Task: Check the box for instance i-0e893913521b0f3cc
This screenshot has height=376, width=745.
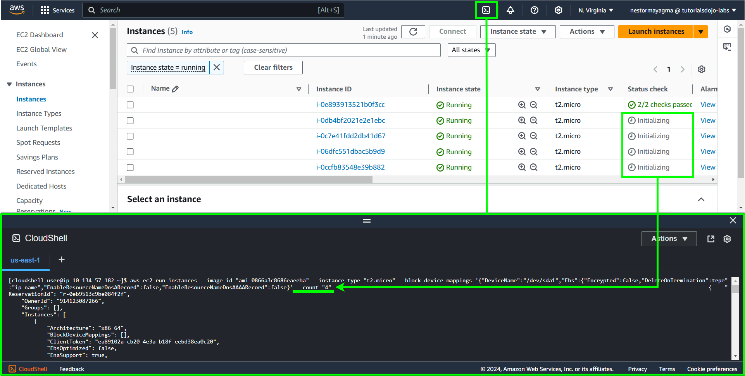Action: click(130, 105)
